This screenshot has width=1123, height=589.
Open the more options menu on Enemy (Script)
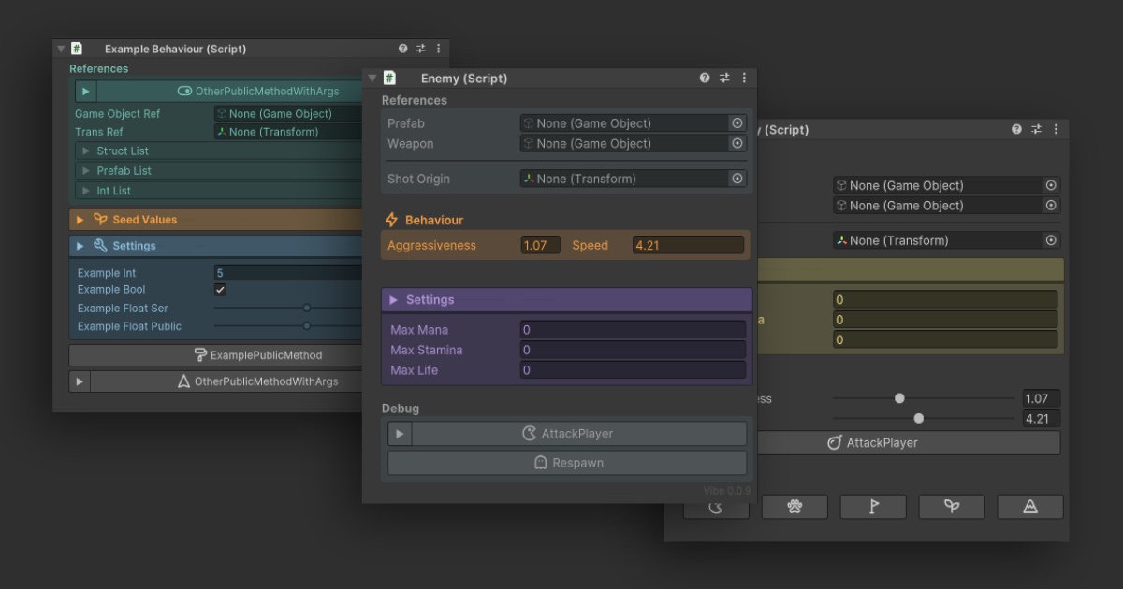744,78
